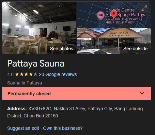Click Own this business? link
This screenshot has height=135, width=155.
click(x=63, y=128)
